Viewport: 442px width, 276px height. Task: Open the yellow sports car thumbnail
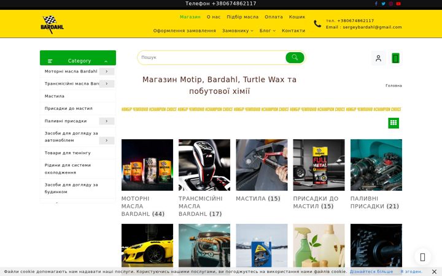click(x=147, y=245)
